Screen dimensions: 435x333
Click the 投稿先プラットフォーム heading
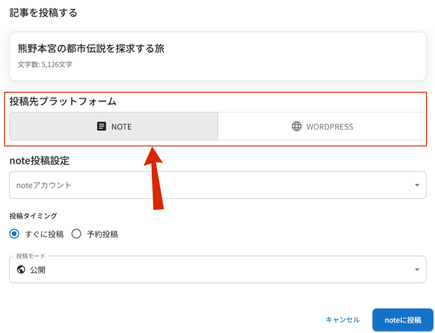[63, 101]
